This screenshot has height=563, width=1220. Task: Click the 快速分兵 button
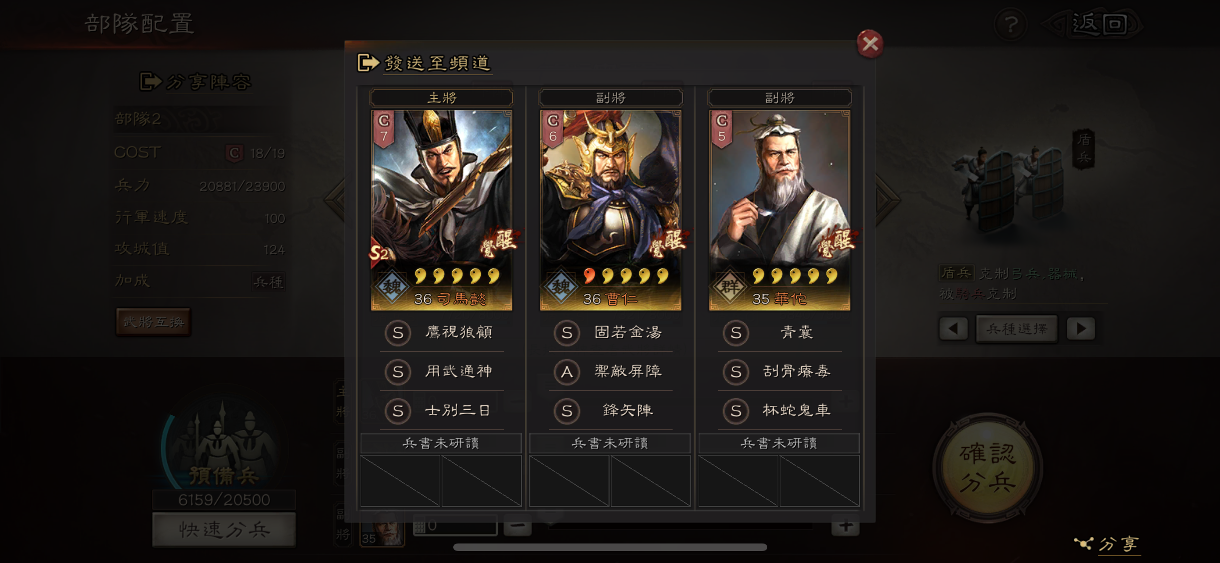pyautogui.click(x=224, y=529)
